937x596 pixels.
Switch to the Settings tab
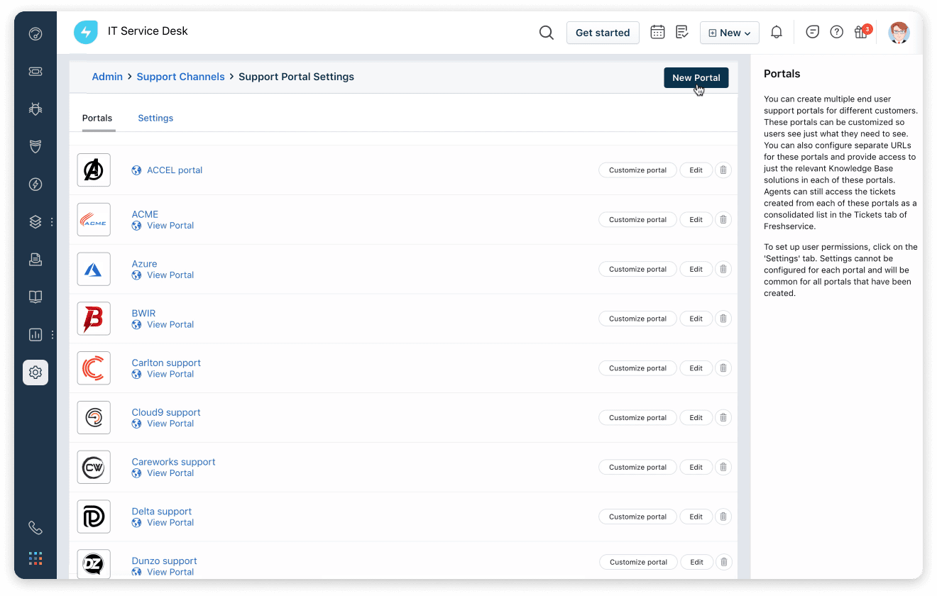[x=155, y=118]
